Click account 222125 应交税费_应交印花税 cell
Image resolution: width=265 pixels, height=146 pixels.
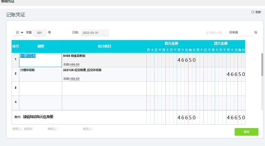coord(104,74)
